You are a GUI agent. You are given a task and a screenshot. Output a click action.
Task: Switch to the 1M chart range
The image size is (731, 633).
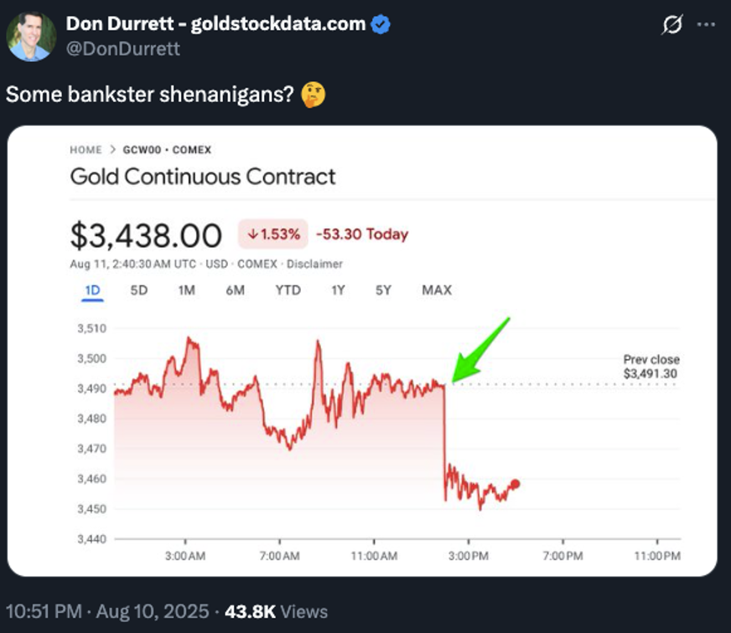click(186, 291)
